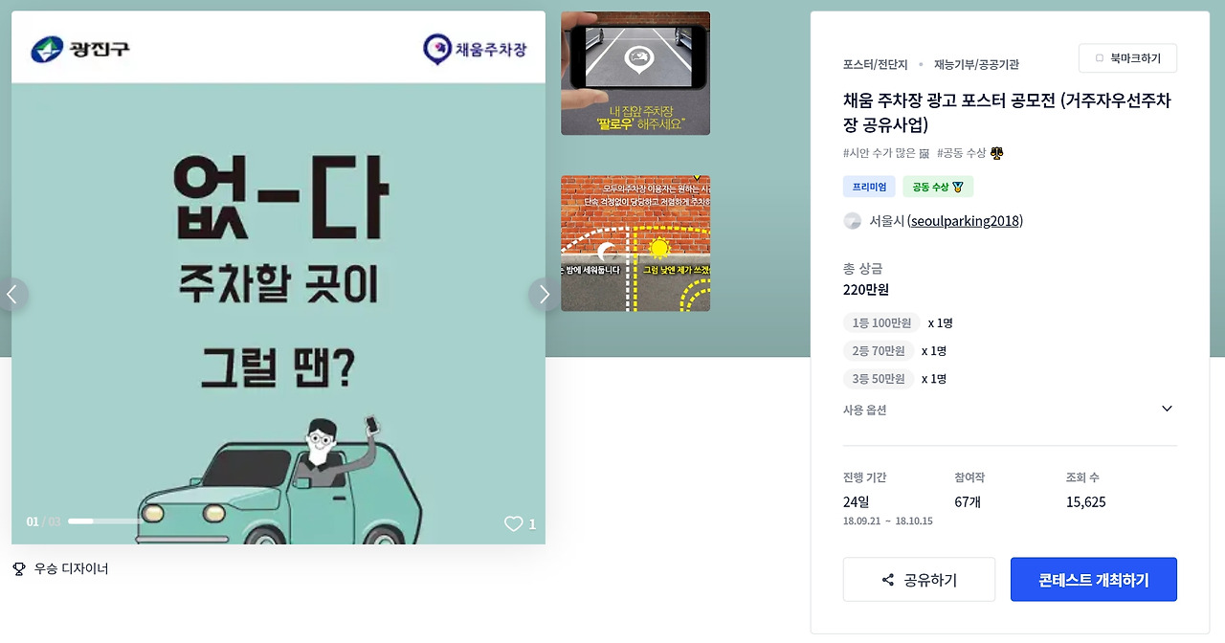Open the 사용 옵션 section label
This screenshot has width=1225, height=643.
865,410
